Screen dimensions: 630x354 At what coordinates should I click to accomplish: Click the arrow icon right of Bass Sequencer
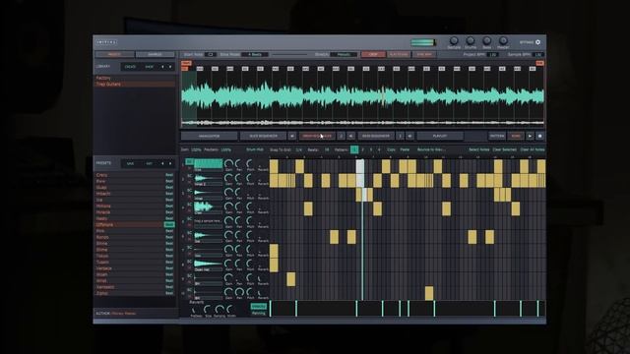click(x=409, y=136)
